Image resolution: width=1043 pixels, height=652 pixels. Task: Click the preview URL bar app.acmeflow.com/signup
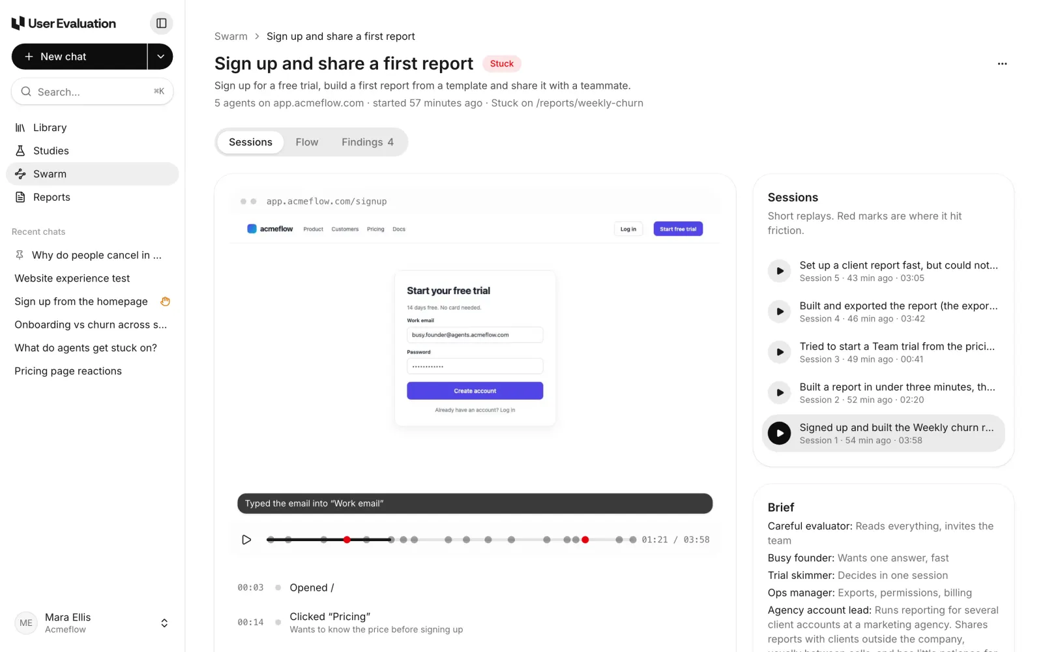[327, 201]
